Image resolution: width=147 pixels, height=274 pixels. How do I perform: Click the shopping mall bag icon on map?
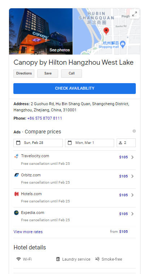coord(123,44)
